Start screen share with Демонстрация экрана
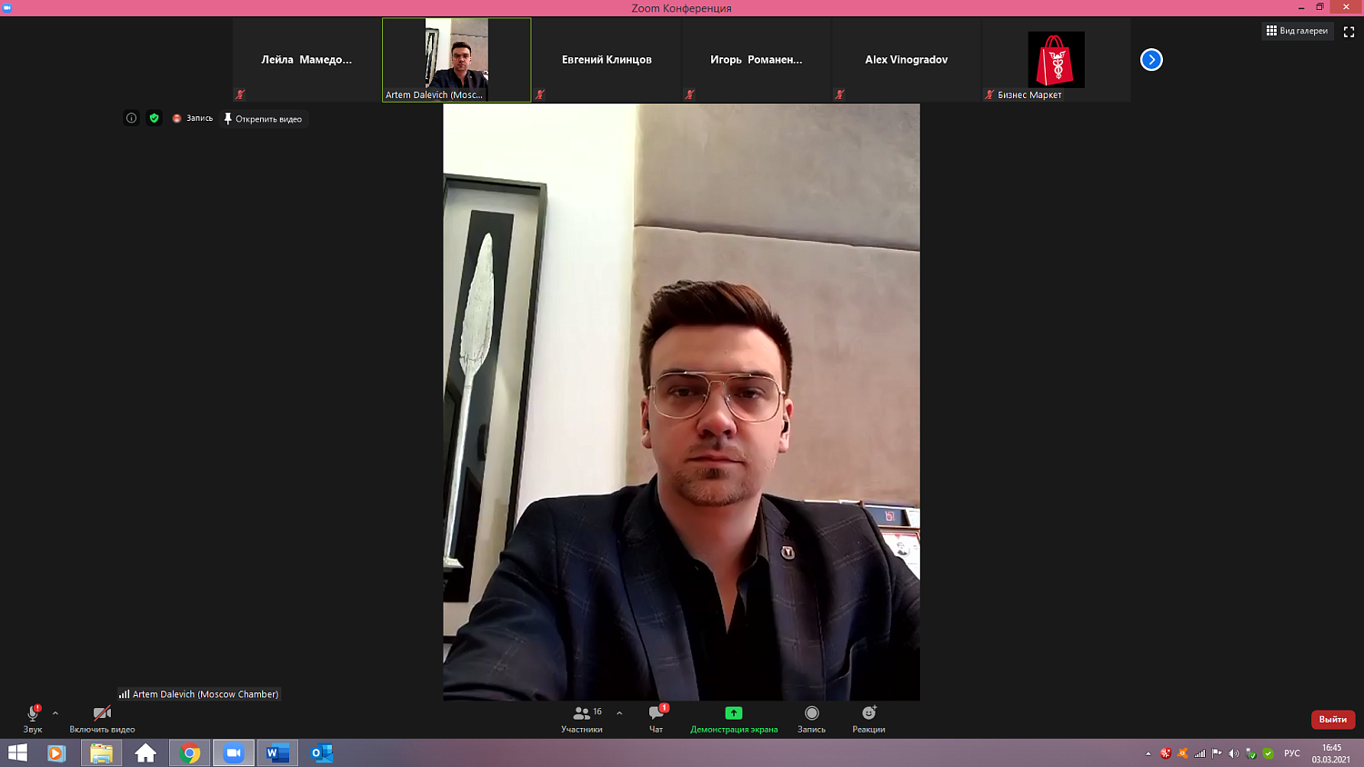This screenshot has width=1364, height=767. (734, 718)
